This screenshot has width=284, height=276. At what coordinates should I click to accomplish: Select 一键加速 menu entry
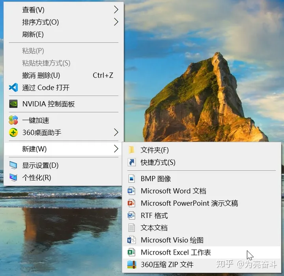[x=64, y=120]
